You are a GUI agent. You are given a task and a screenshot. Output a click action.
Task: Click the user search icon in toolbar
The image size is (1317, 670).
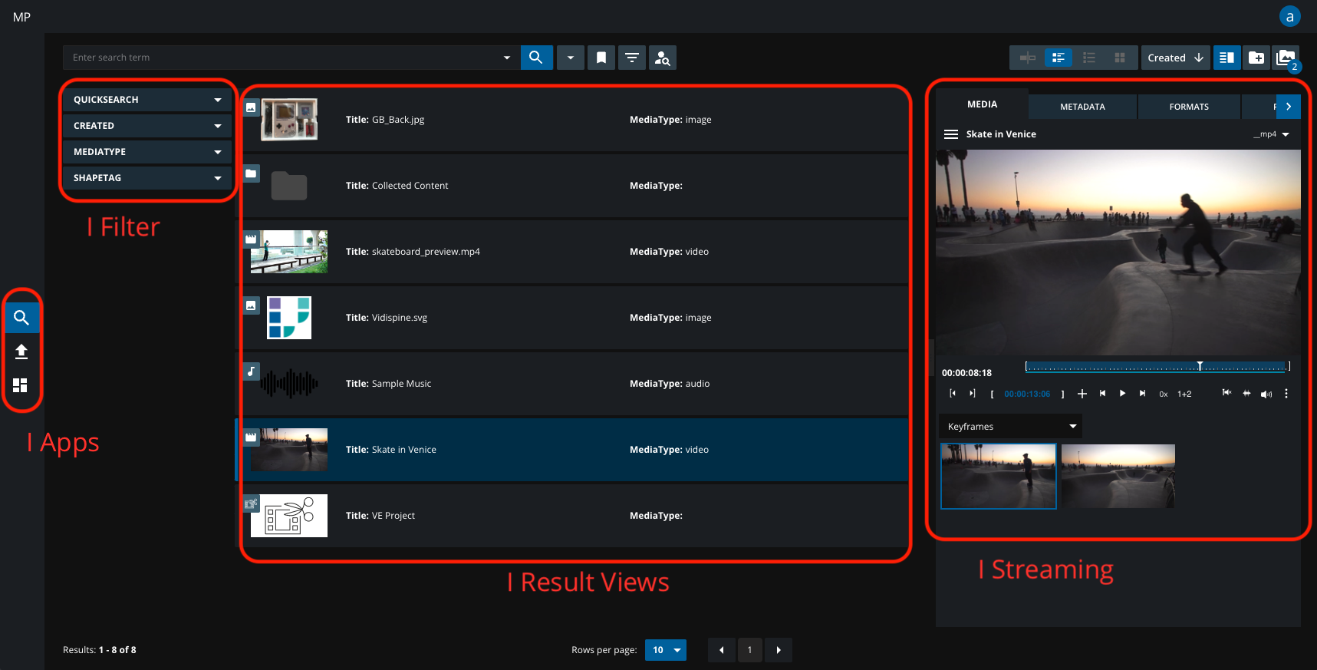(663, 58)
